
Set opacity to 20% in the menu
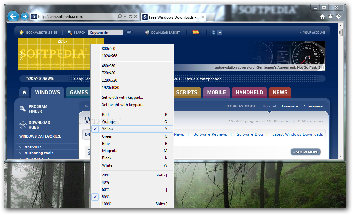pyautogui.click(x=132, y=175)
